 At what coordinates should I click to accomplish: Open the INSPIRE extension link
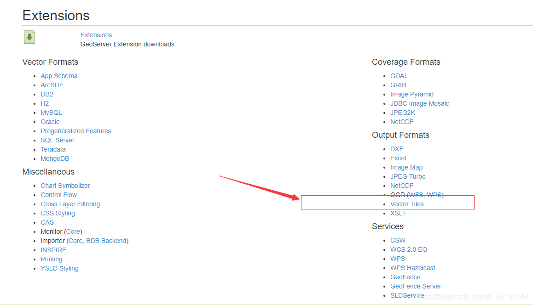(53, 250)
